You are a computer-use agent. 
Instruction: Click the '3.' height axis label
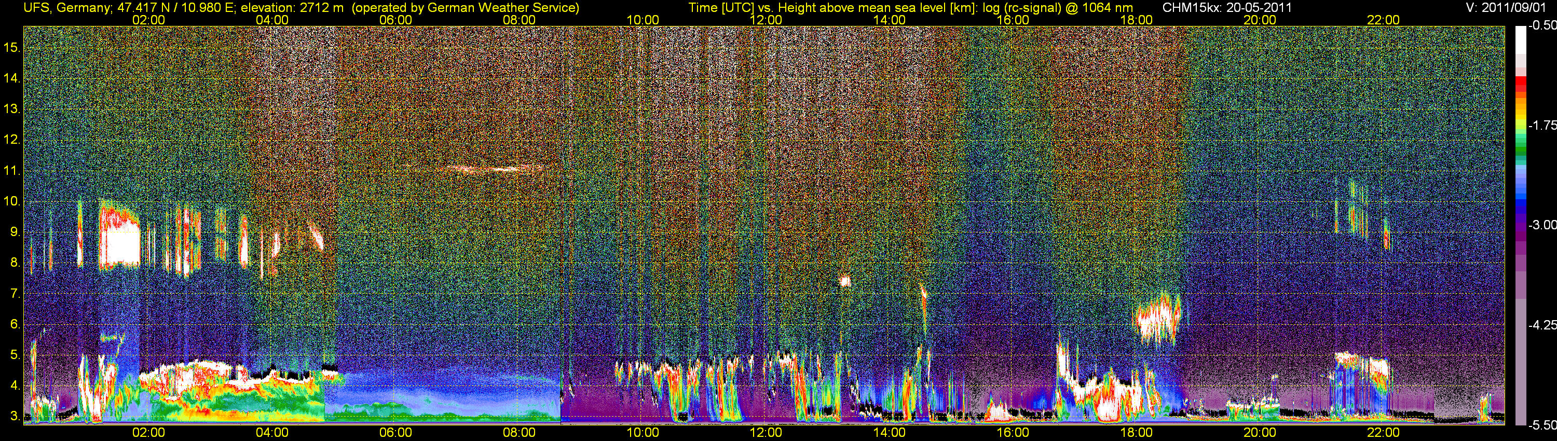click(x=16, y=416)
